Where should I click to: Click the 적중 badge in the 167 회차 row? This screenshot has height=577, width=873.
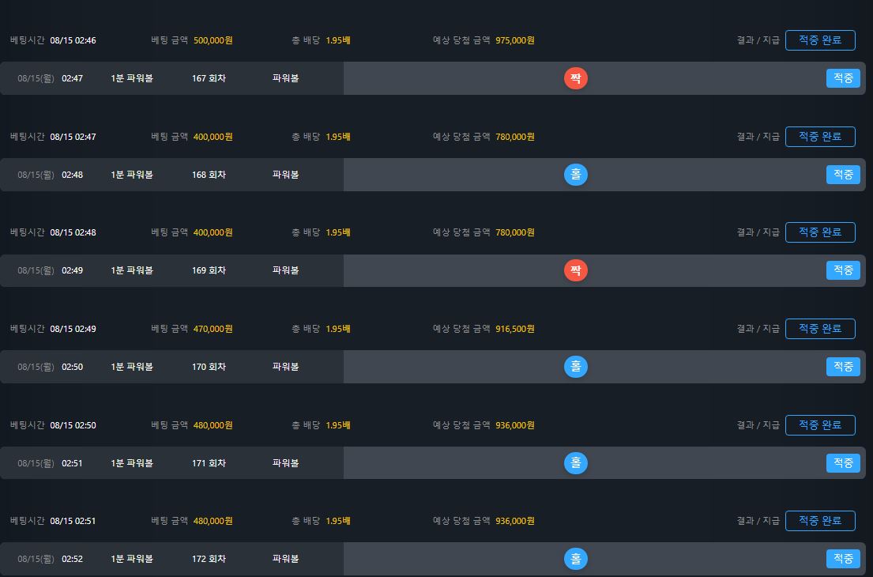point(843,78)
